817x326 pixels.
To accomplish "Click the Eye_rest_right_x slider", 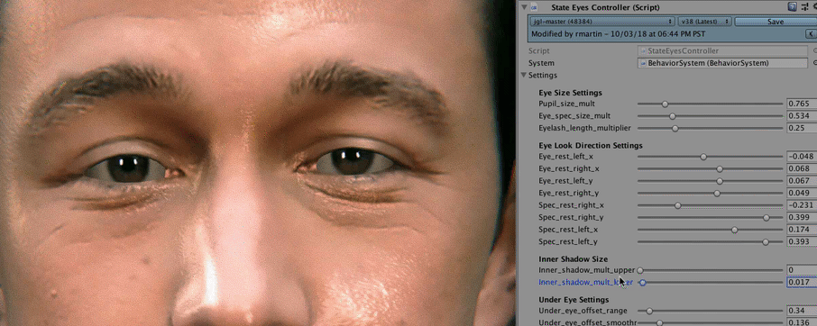I will [x=711, y=169].
